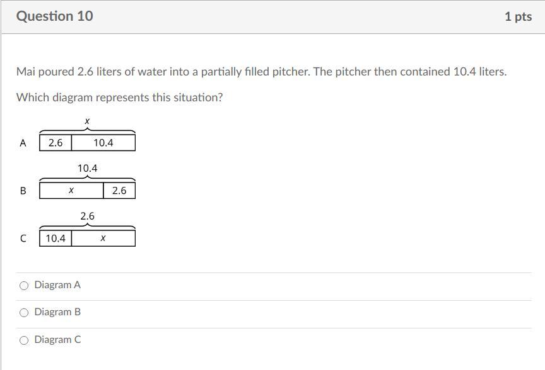The image size is (545, 370).
Task: Click the x label above diagram A
Action: coord(87,120)
